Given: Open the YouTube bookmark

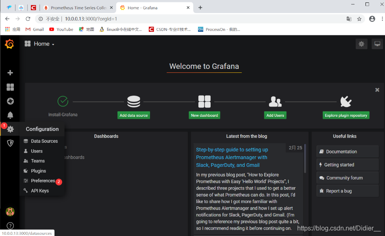Looking at the screenshot, I should point(61,29).
